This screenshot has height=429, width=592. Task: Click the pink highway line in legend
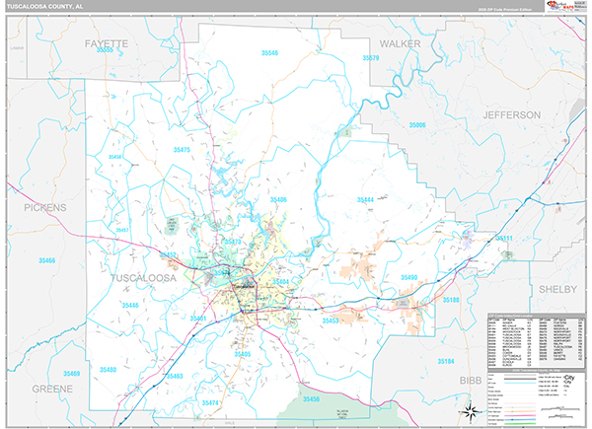[x=522, y=416]
